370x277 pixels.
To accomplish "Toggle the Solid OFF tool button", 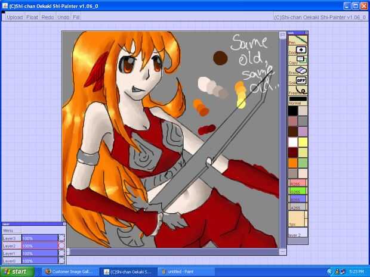I will 298,80.
